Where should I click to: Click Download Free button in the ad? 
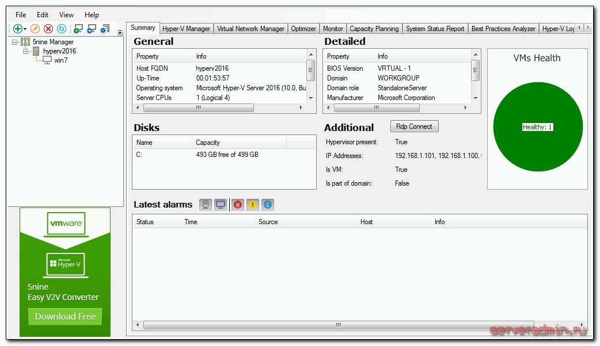coord(65,317)
